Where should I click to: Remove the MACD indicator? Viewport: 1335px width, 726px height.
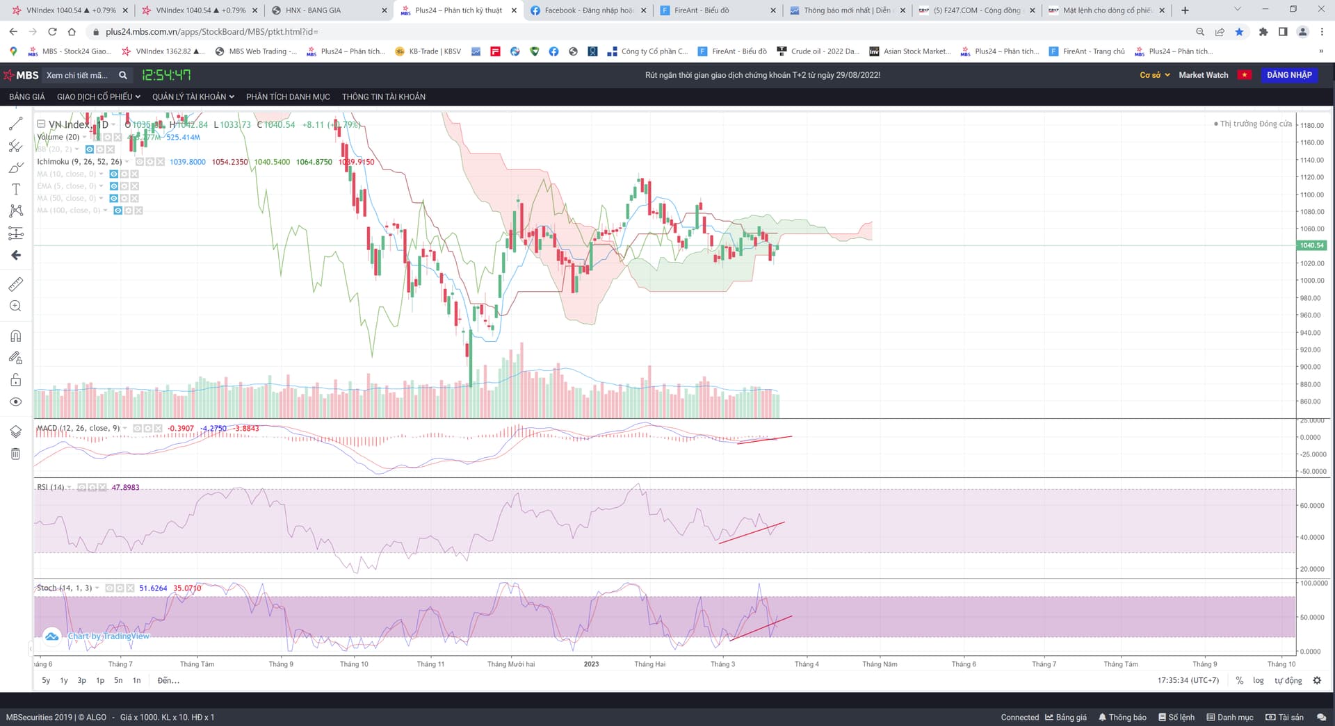158,429
